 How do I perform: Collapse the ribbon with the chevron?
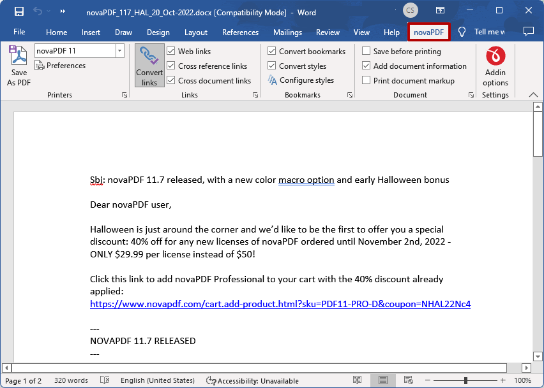click(x=533, y=95)
